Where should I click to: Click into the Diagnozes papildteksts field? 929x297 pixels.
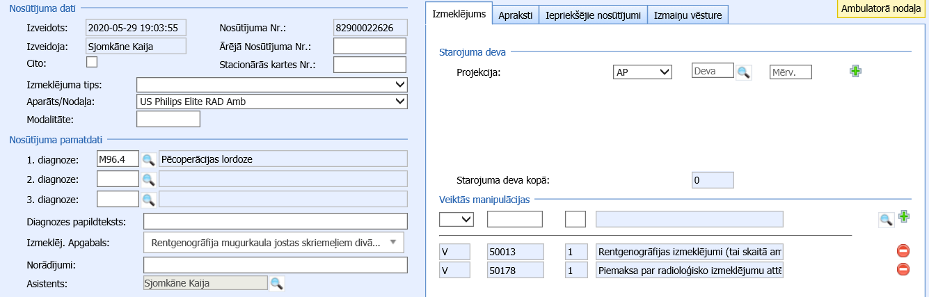click(275, 222)
